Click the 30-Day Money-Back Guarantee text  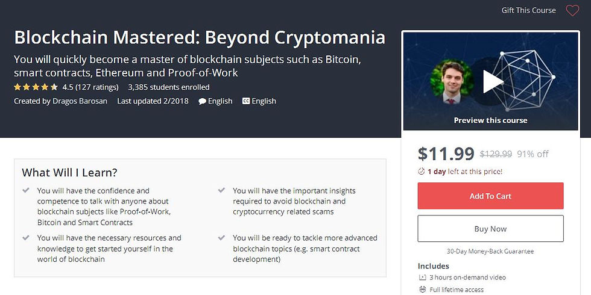[490, 252]
